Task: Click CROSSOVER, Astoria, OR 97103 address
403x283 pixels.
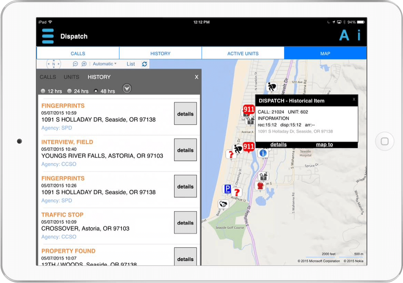Action: tap(85, 228)
